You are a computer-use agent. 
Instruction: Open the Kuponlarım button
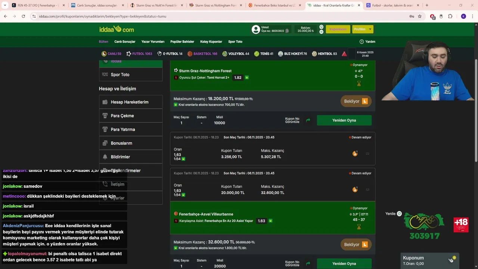click(338, 29)
